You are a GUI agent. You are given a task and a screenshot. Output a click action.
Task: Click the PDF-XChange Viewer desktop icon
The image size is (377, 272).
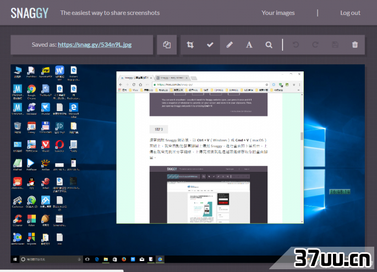31,146
